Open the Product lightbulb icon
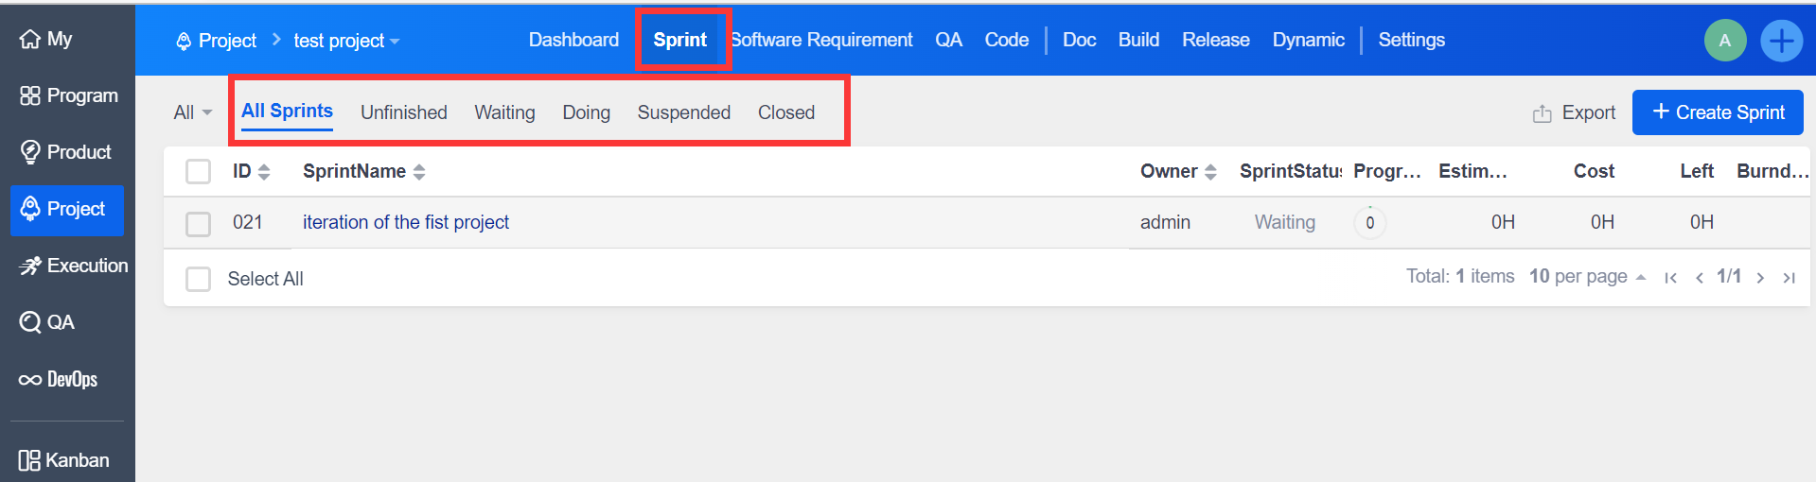 pos(30,152)
